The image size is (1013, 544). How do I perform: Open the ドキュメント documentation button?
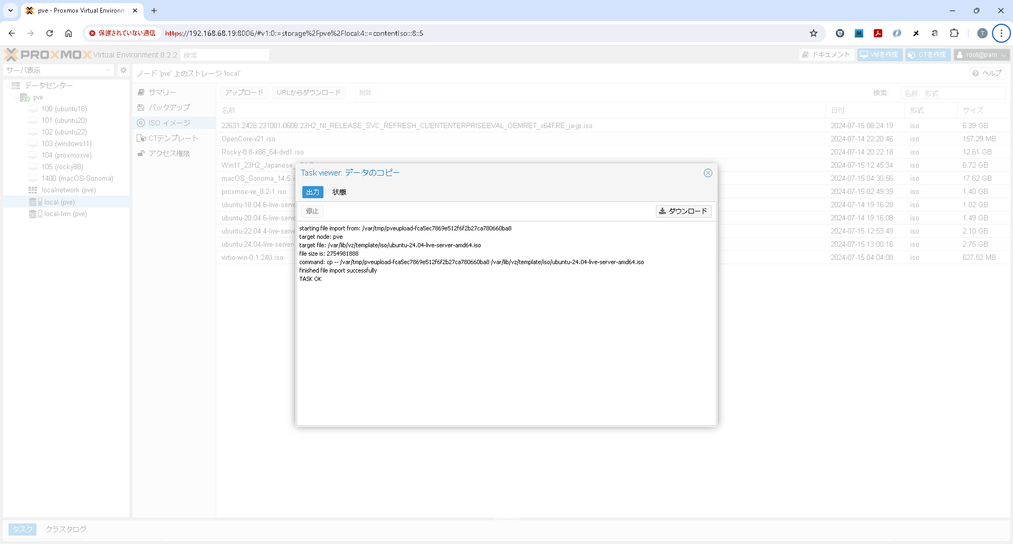[x=826, y=55]
